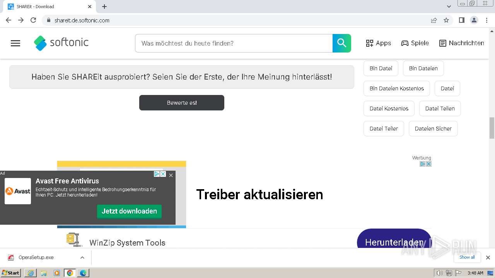
Task: Open File Explorer from taskbar
Action: click(x=44, y=273)
